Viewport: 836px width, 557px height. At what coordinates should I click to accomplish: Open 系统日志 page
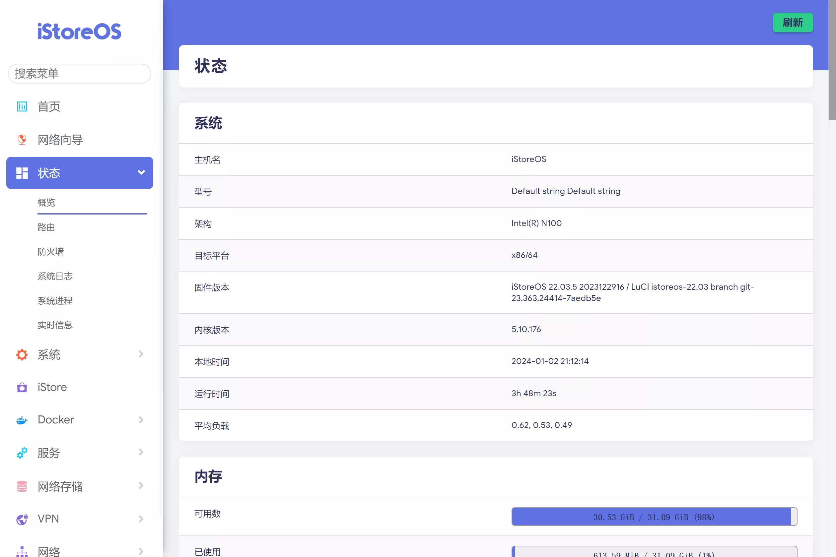point(55,277)
